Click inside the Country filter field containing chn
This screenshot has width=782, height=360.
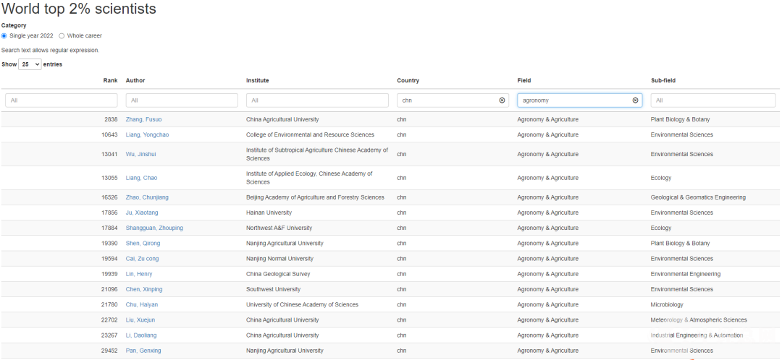coord(445,100)
